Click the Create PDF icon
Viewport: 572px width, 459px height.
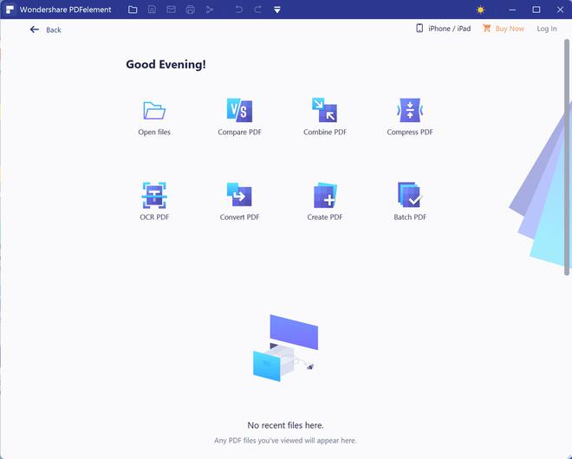click(325, 195)
